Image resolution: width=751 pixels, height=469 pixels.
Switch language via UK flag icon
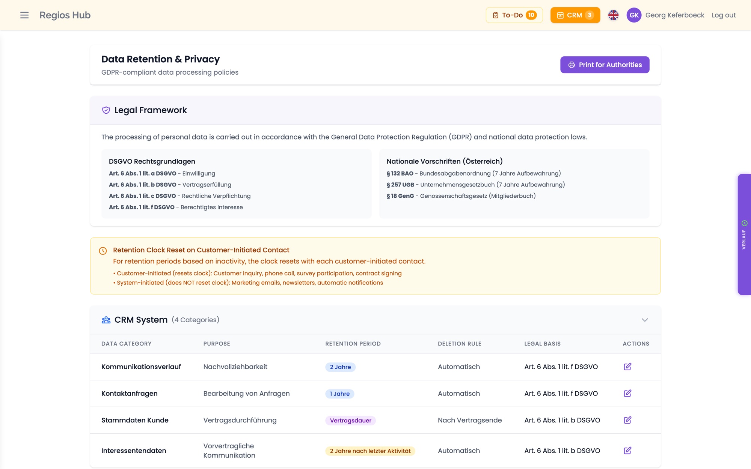(613, 15)
